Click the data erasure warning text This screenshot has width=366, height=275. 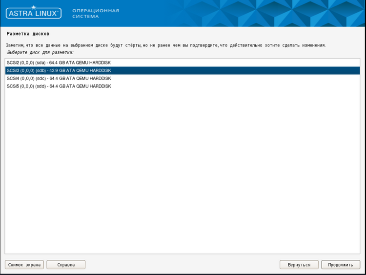pos(166,45)
